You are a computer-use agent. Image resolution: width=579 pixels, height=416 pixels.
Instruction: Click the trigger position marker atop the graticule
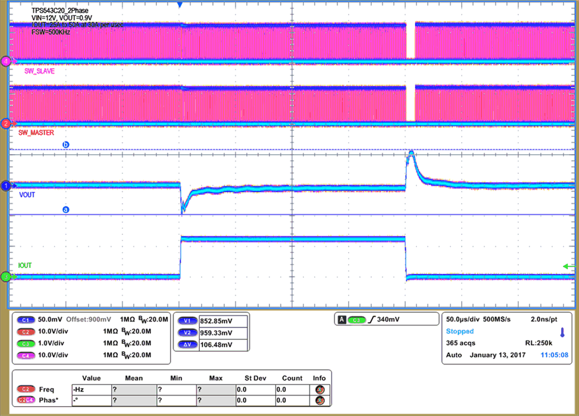tap(179, 5)
